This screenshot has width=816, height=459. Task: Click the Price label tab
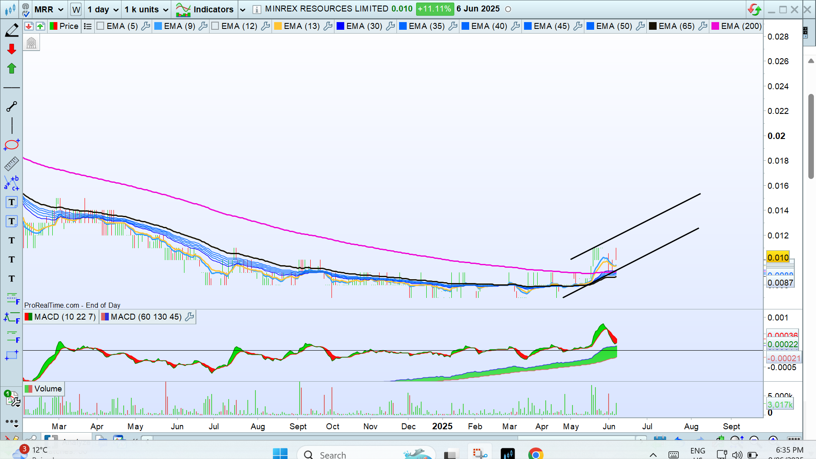tap(69, 26)
